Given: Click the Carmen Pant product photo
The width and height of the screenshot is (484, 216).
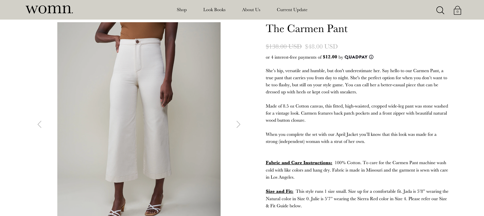Looking at the screenshot, I should click(x=139, y=119).
